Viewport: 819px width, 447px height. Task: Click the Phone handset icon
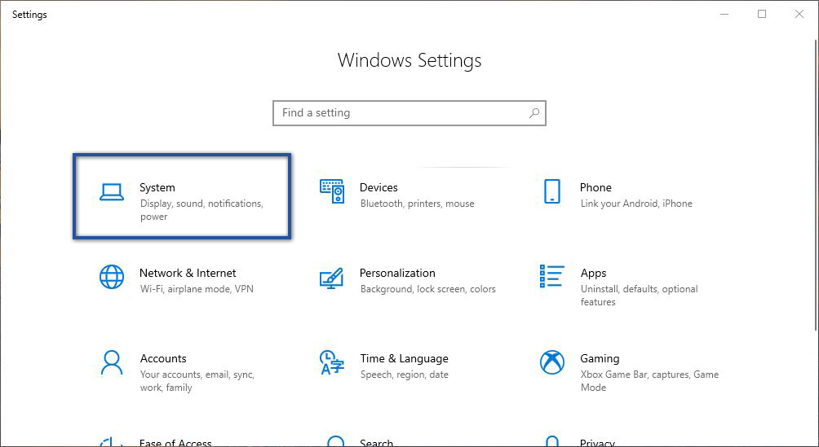tap(552, 192)
